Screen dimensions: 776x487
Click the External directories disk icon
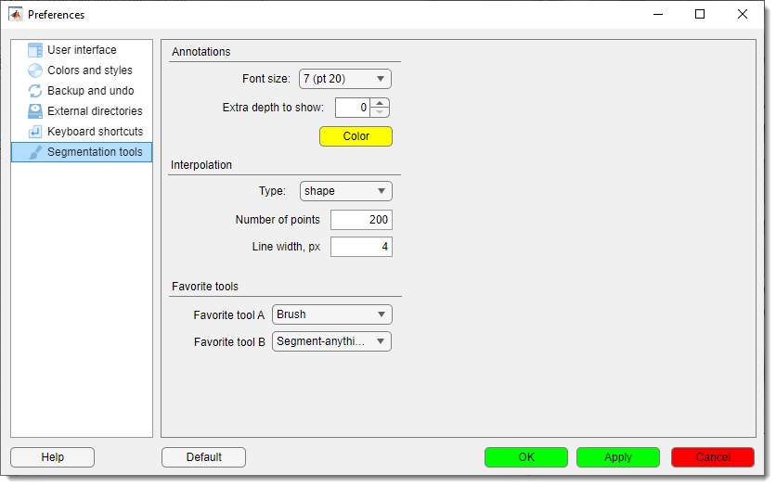coord(35,111)
